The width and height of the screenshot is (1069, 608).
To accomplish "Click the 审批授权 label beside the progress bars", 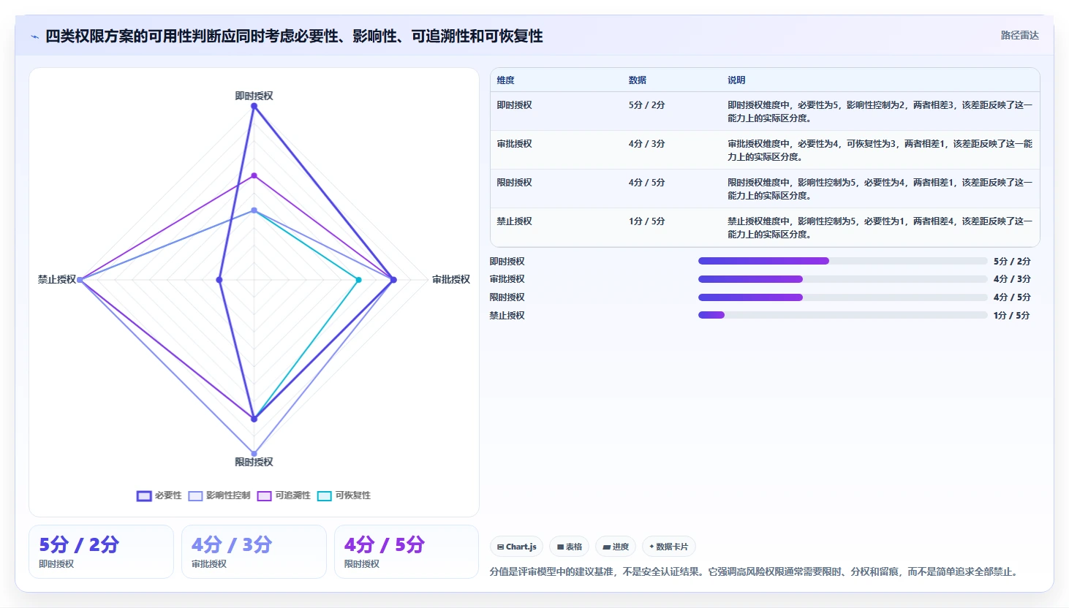I will pos(507,279).
